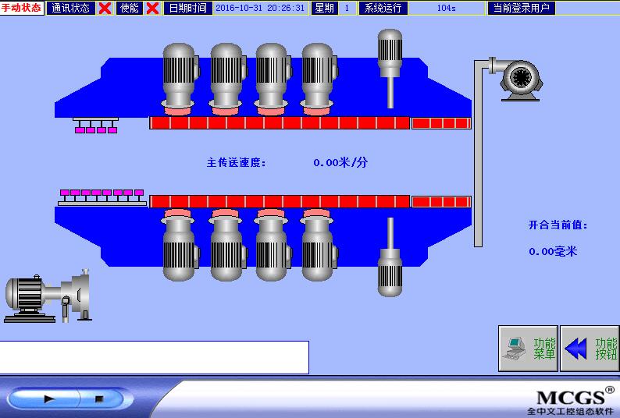The width and height of the screenshot is (620, 418).
Task: Click the upper red conveyor bar
Action: [x=280, y=123]
